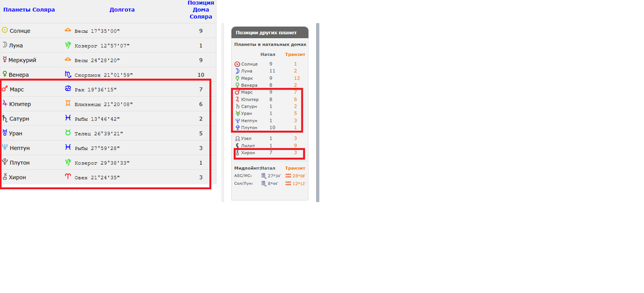
Task: Click the Lilith crescent icon beside Лилит
Action: [237, 146]
